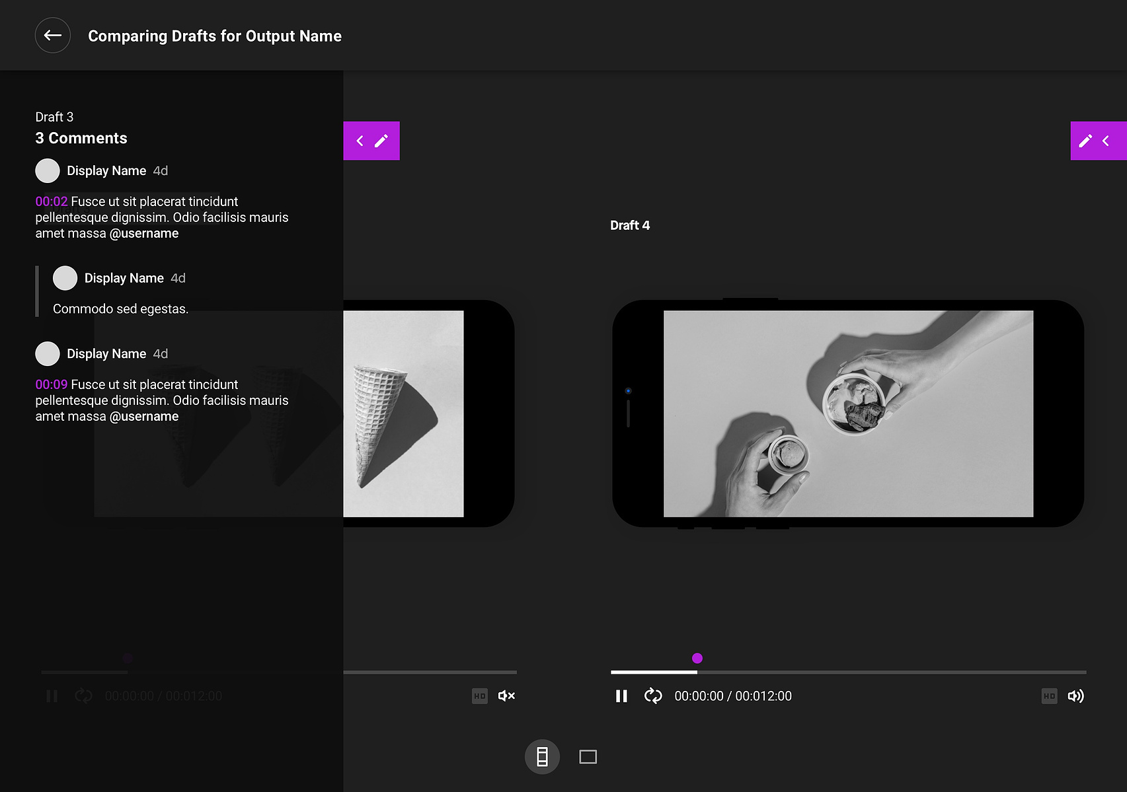This screenshot has height=792, width=1127.
Task: Select the reply text Commodo sed egestas.
Action: click(x=120, y=308)
